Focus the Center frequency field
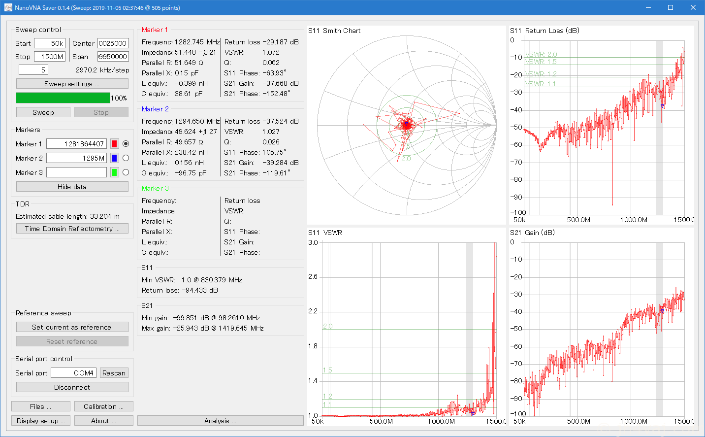 click(113, 43)
